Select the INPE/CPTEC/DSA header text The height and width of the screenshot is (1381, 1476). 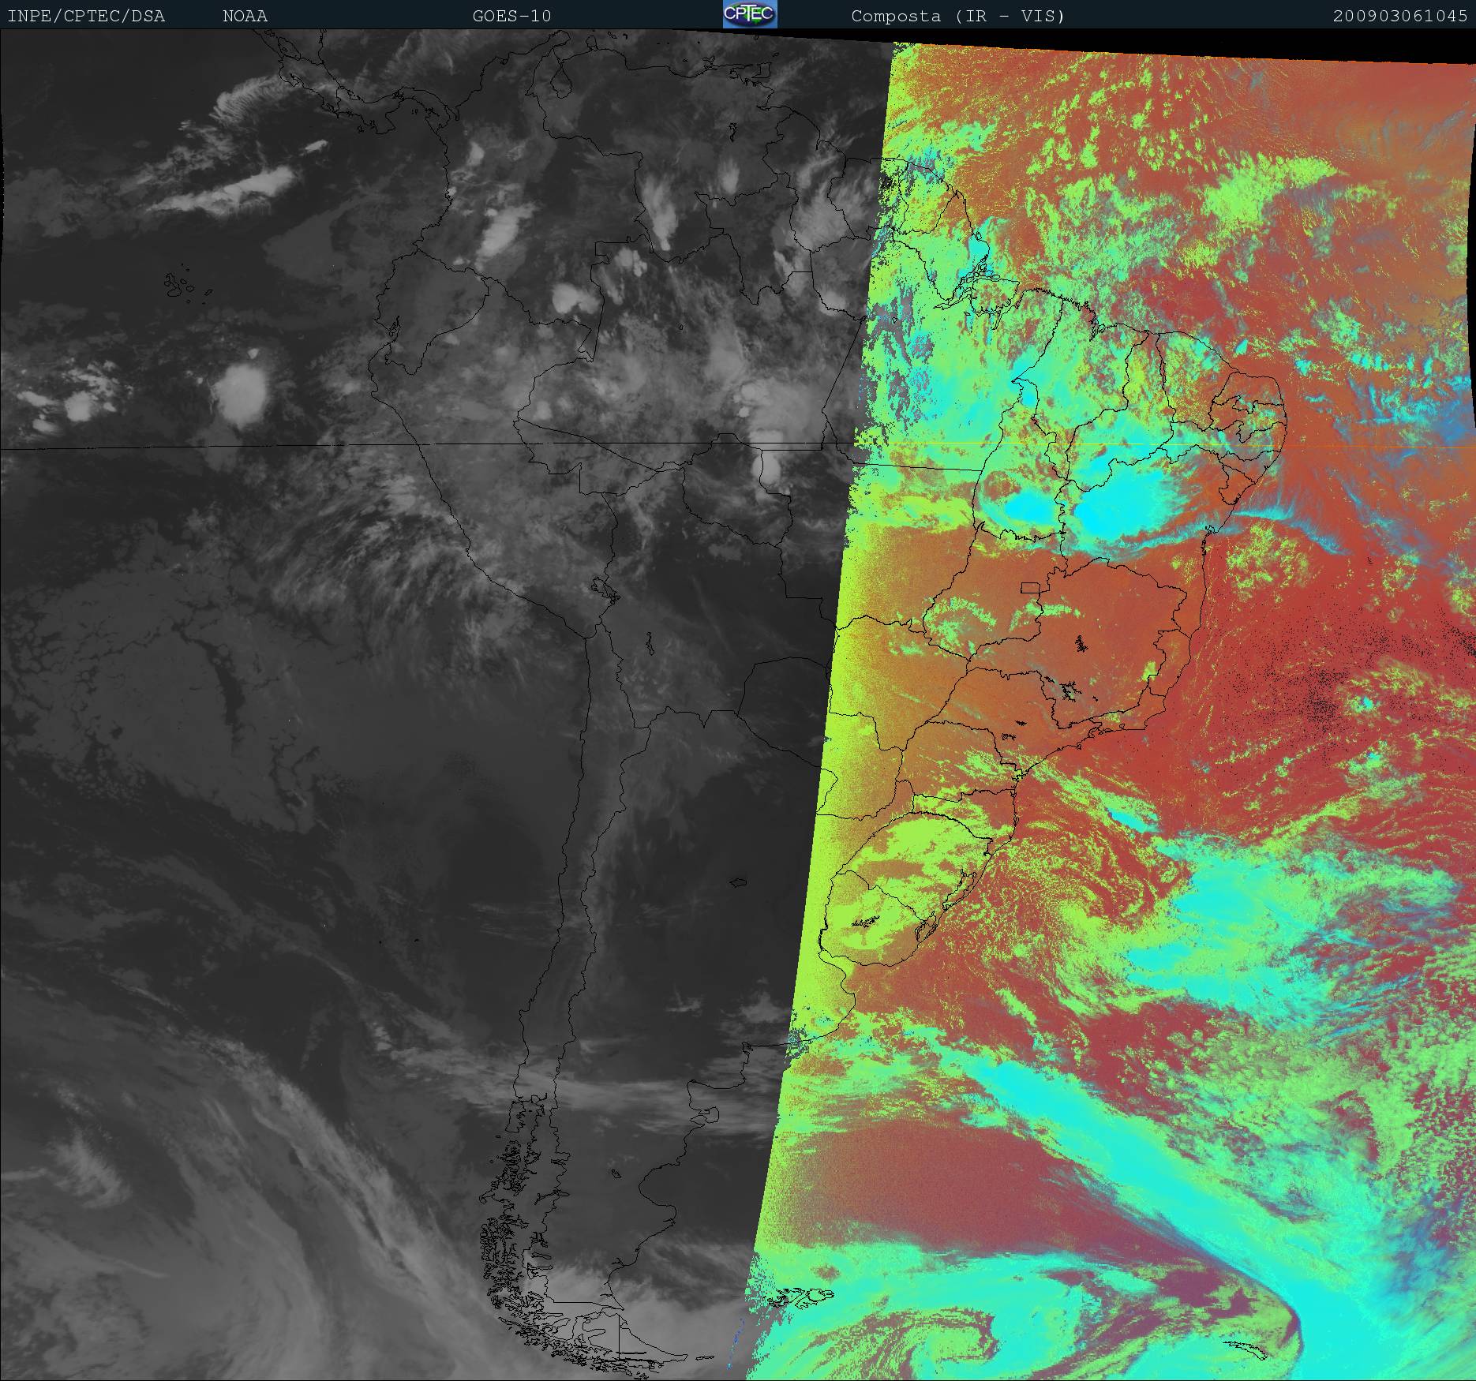(x=86, y=16)
